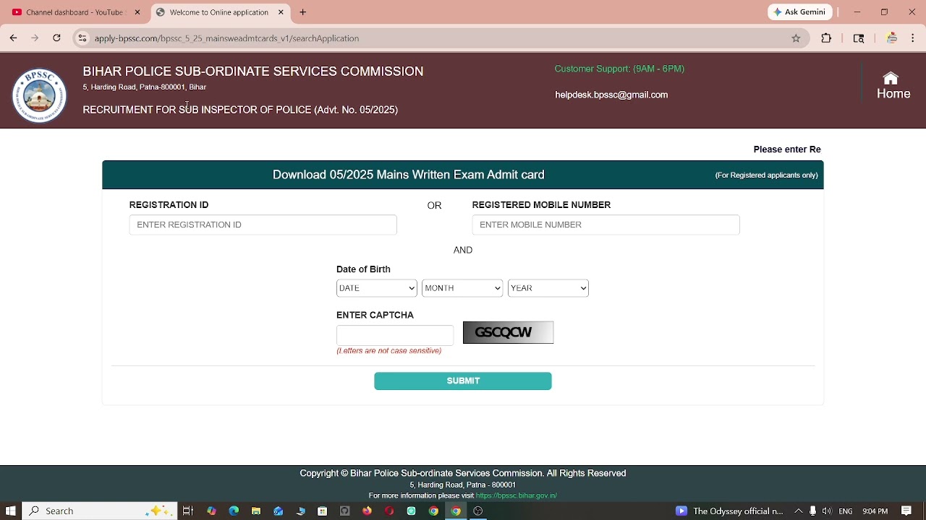
Task: Open Windows notification center icon
Action: (906, 511)
